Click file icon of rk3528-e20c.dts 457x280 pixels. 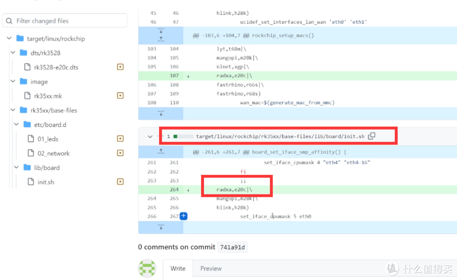click(x=28, y=67)
